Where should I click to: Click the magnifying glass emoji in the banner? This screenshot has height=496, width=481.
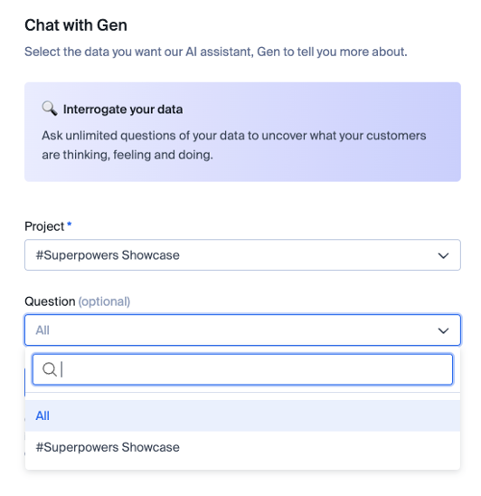click(50, 109)
